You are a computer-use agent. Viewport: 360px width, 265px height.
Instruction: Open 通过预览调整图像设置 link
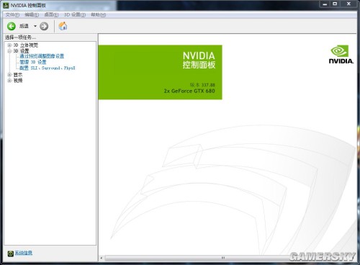point(42,56)
